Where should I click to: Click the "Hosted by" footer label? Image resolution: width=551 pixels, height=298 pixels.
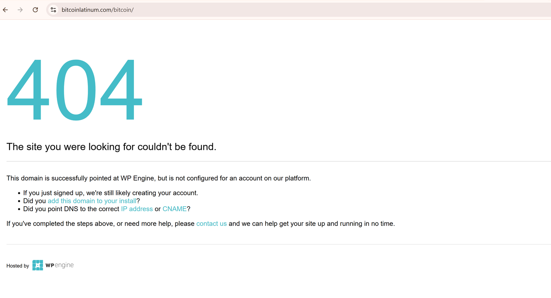(x=18, y=266)
